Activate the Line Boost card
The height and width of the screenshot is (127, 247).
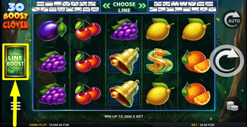pos(15,61)
